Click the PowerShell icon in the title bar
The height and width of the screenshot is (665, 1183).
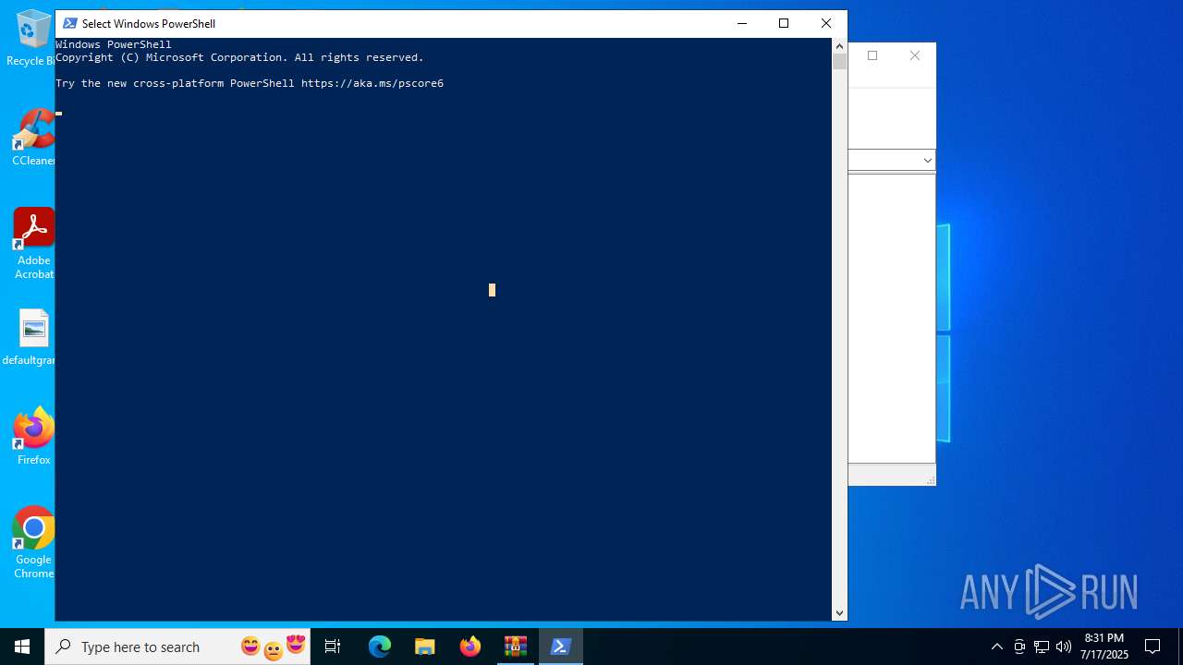click(x=69, y=23)
